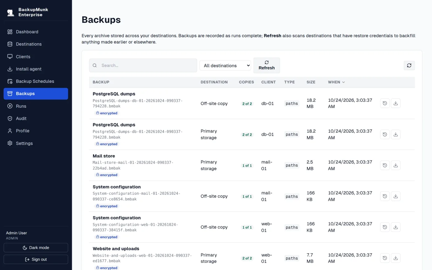This screenshot has width=432, height=270.
Task: Restore Website and uploads backup
Action: click(385, 258)
